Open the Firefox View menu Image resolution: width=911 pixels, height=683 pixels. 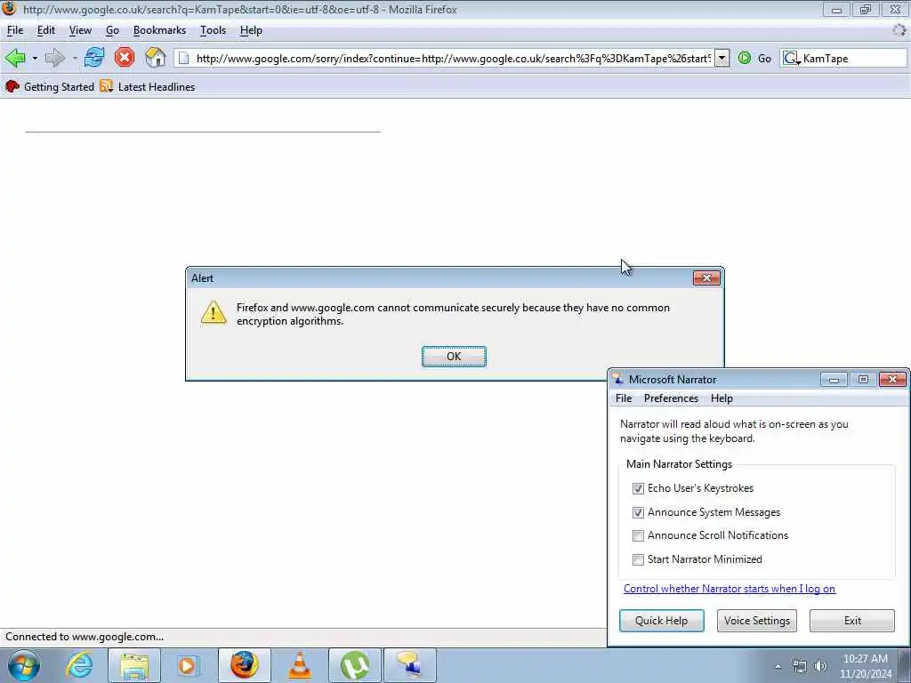pos(80,30)
